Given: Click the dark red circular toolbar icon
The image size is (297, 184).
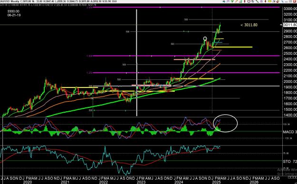Looking at the screenshot, I should (278, 1).
